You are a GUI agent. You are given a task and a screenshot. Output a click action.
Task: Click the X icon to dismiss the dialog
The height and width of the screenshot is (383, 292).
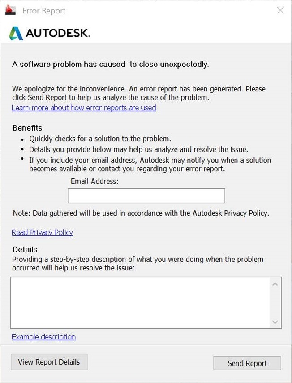[x=280, y=10]
